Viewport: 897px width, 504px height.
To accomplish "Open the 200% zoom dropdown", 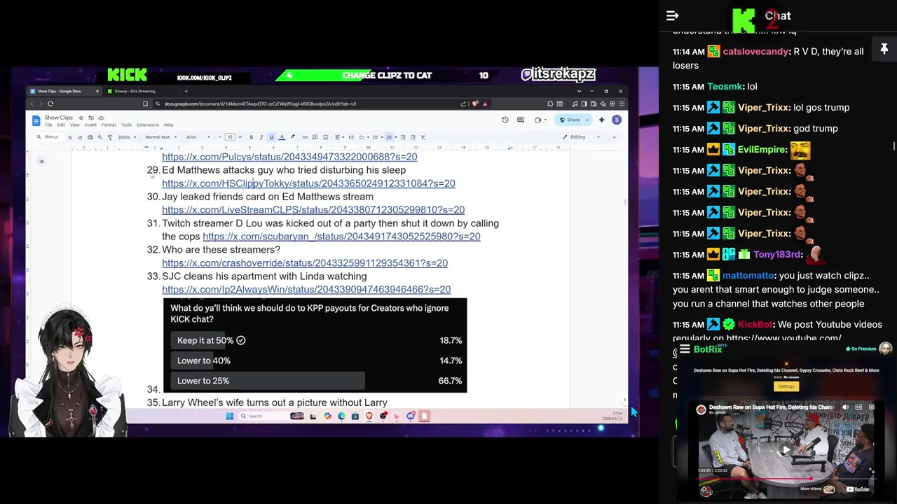I will 127,137.
